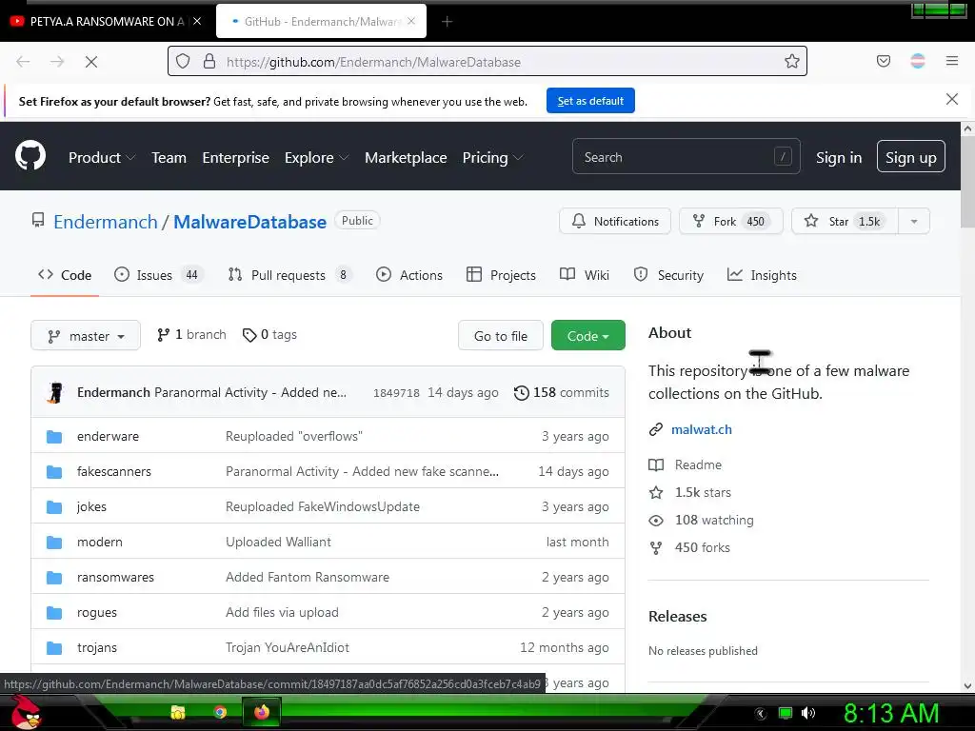Click the commit history clock icon

point(521,393)
